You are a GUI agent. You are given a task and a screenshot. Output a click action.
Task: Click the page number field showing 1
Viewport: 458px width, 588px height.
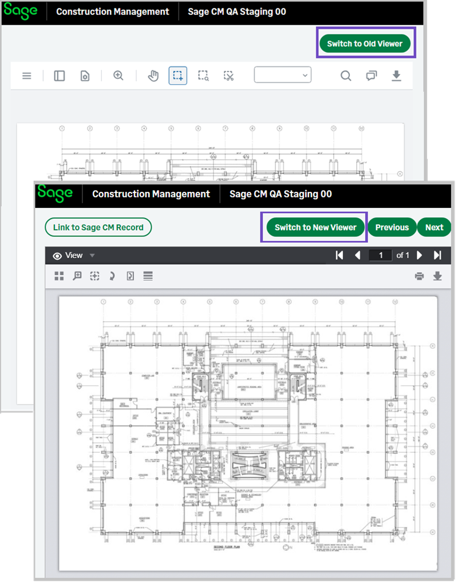point(380,255)
